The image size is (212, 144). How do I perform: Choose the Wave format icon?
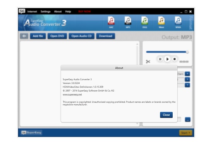[x=161, y=21]
